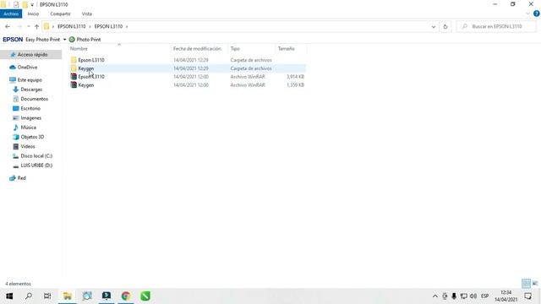The image size is (541, 304).
Task: Open Objetos 3D in the sidebar
Action: tap(31, 137)
